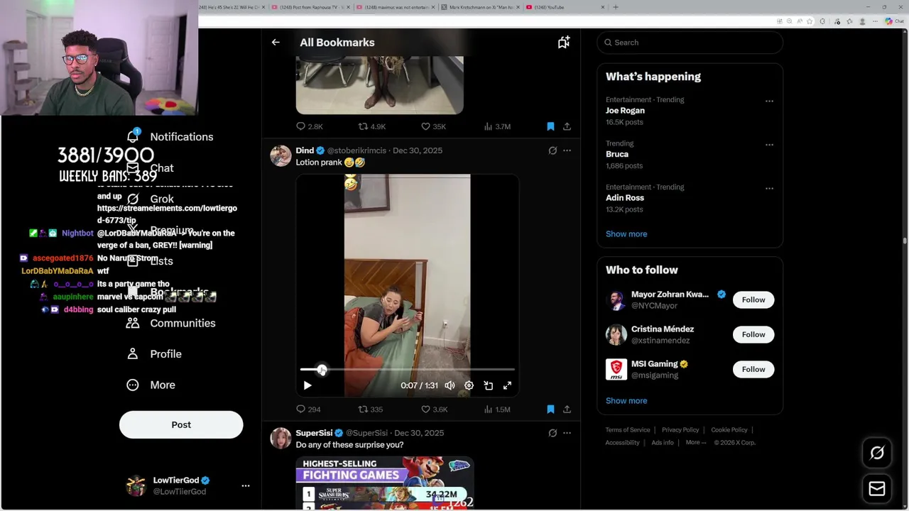Open replies on the 2.8K comment post
Image resolution: width=909 pixels, height=511 pixels.
tap(309, 126)
